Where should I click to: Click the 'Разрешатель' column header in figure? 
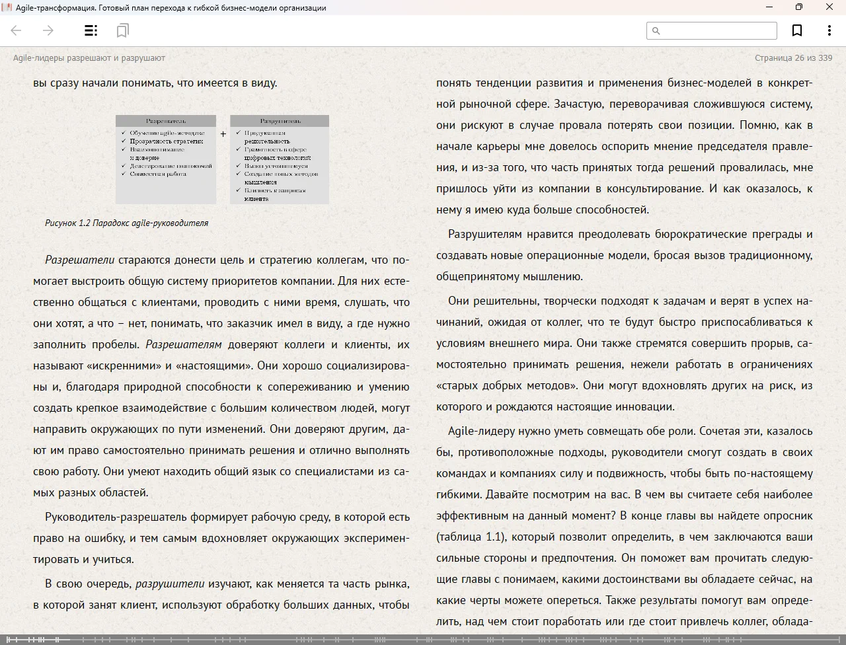(166, 121)
